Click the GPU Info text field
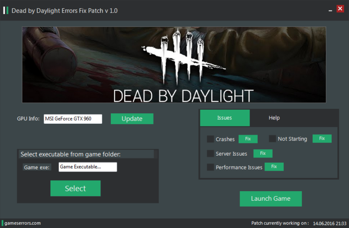The height and width of the screenshot is (228, 349). 73,119
